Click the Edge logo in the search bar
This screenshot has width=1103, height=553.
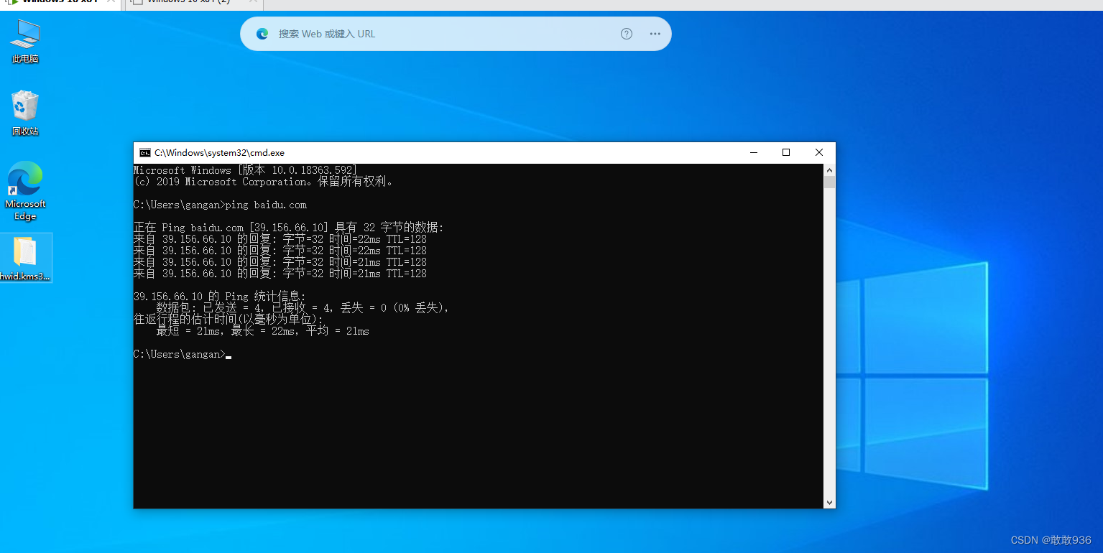point(262,34)
